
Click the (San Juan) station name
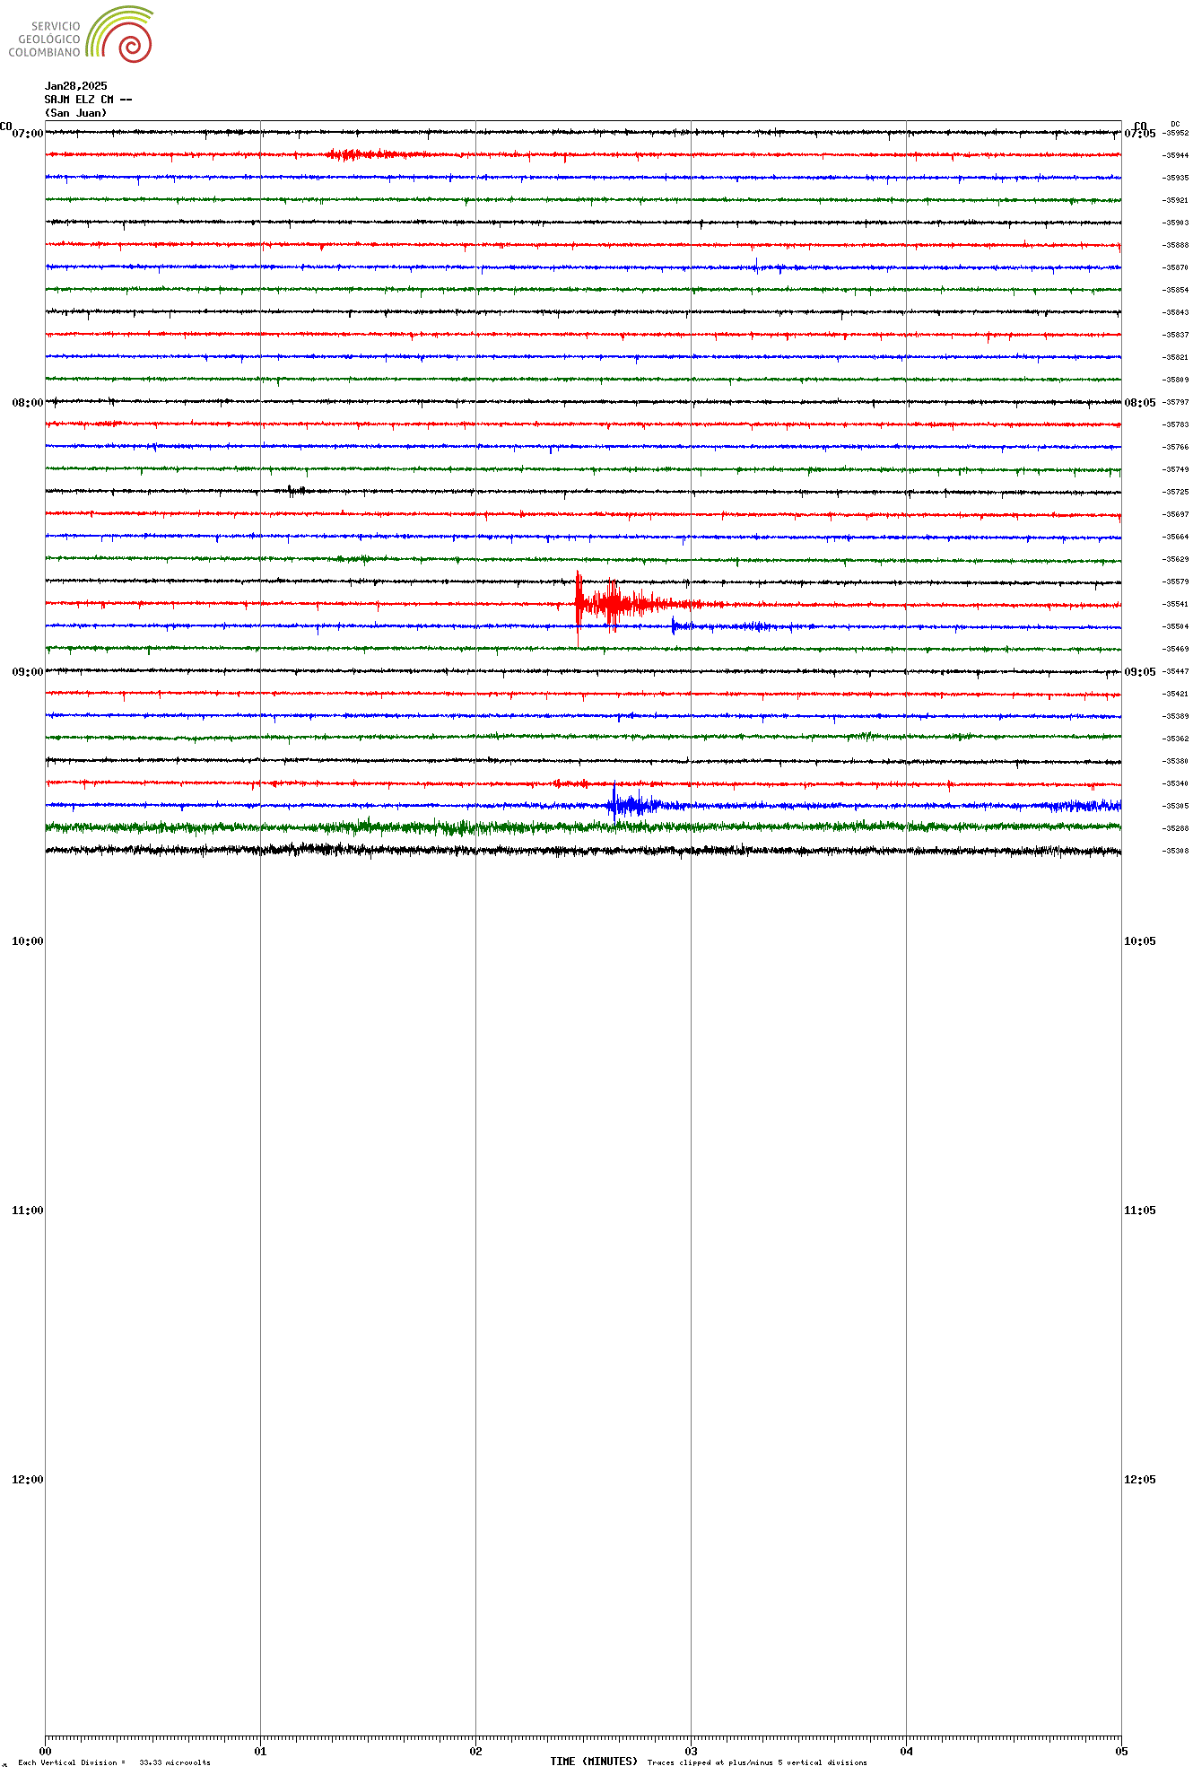tap(75, 113)
